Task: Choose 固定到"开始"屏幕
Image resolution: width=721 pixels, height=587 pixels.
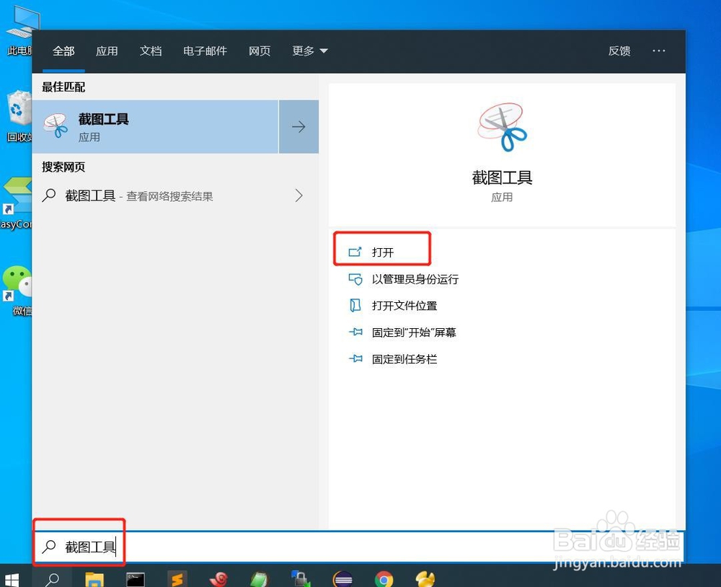Action: 402,332
